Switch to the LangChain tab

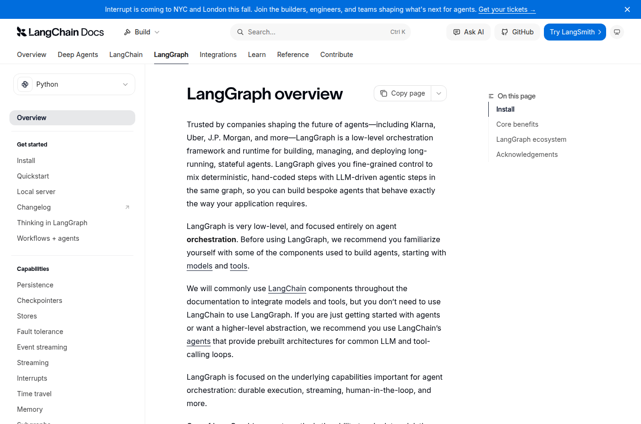tap(126, 55)
